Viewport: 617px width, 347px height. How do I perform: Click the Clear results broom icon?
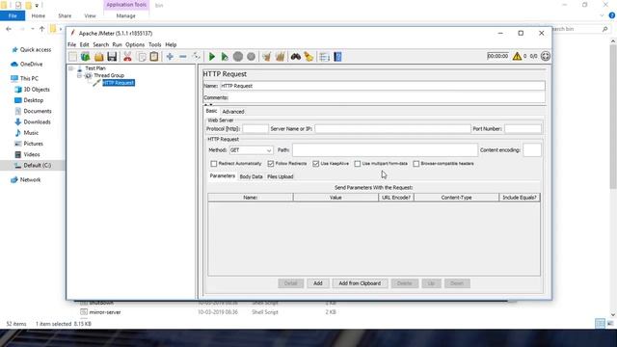(267, 57)
